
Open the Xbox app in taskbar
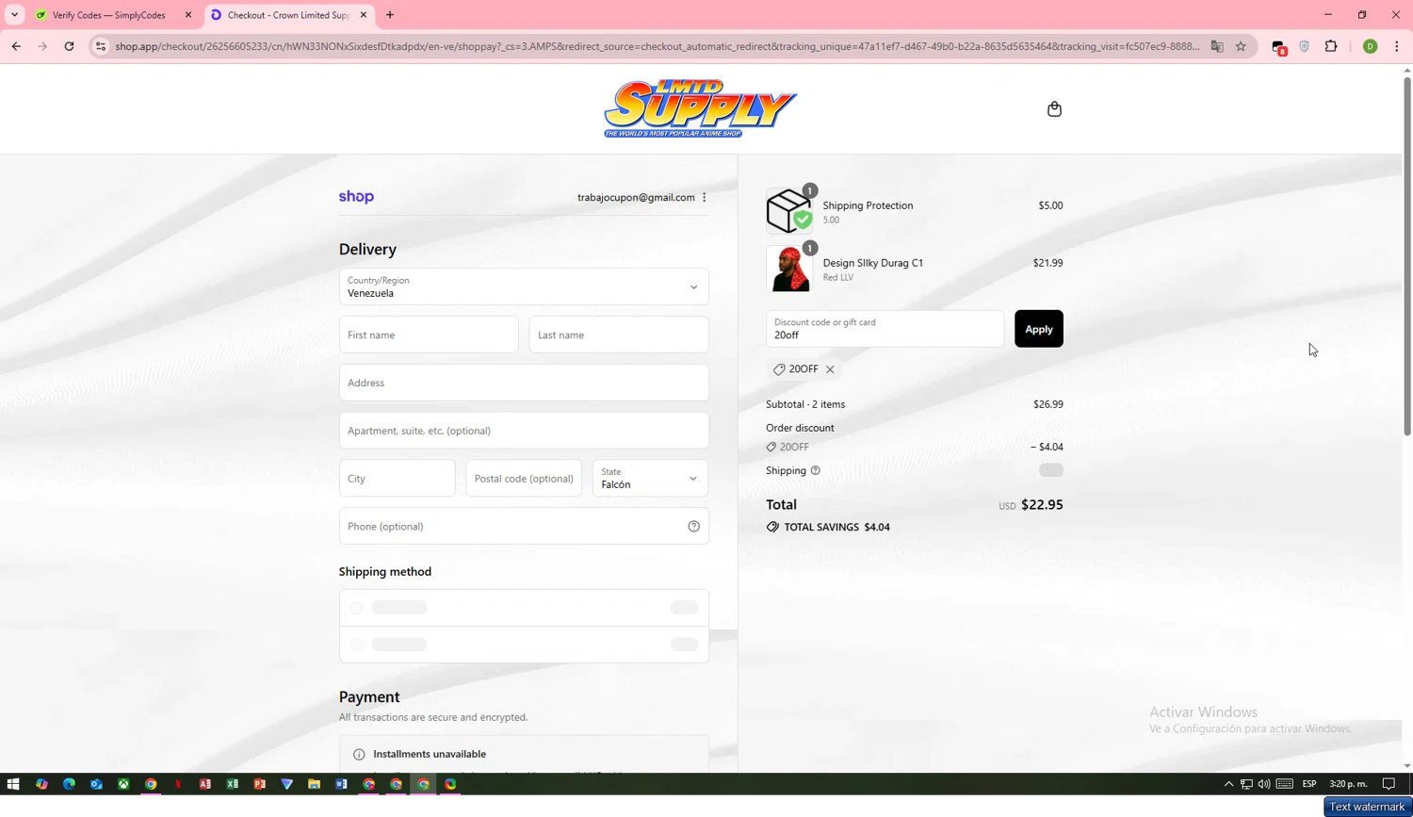click(123, 784)
